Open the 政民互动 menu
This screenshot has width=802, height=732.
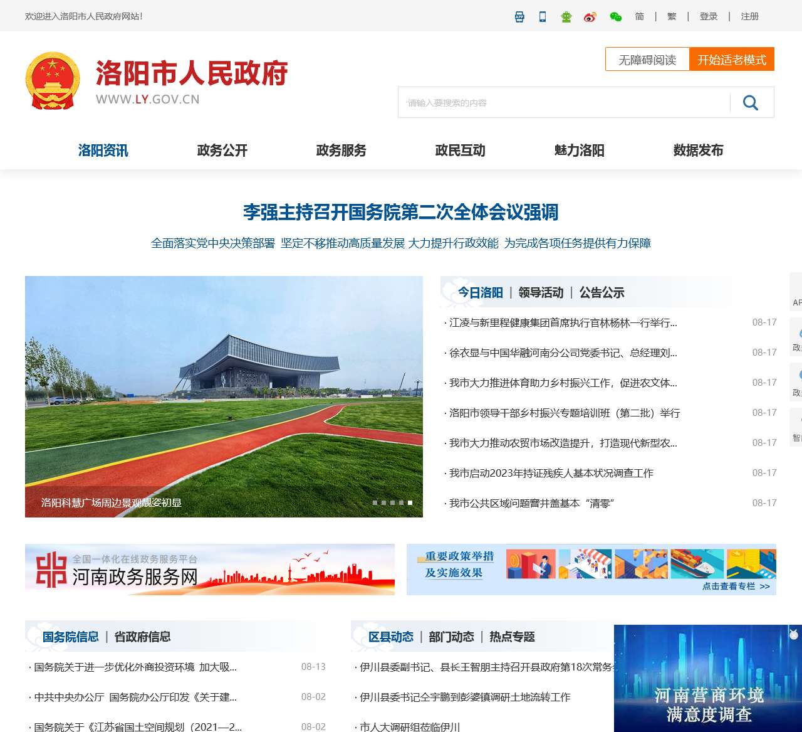[x=461, y=151]
